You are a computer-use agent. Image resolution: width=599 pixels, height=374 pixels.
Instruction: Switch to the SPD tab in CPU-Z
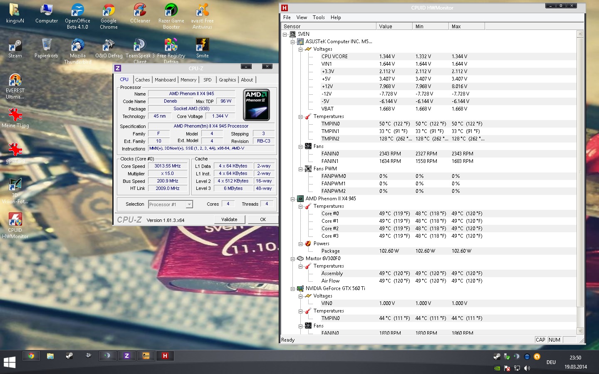point(208,80)
